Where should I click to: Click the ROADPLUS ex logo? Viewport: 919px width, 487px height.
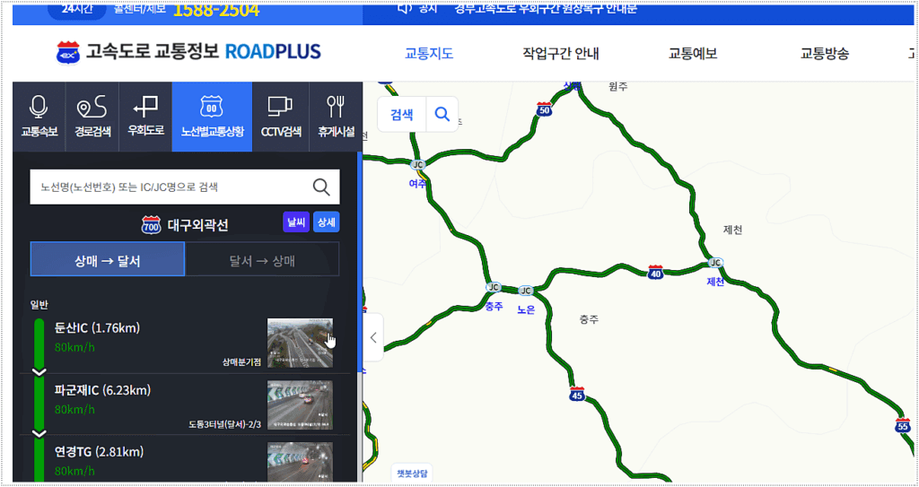68,53
